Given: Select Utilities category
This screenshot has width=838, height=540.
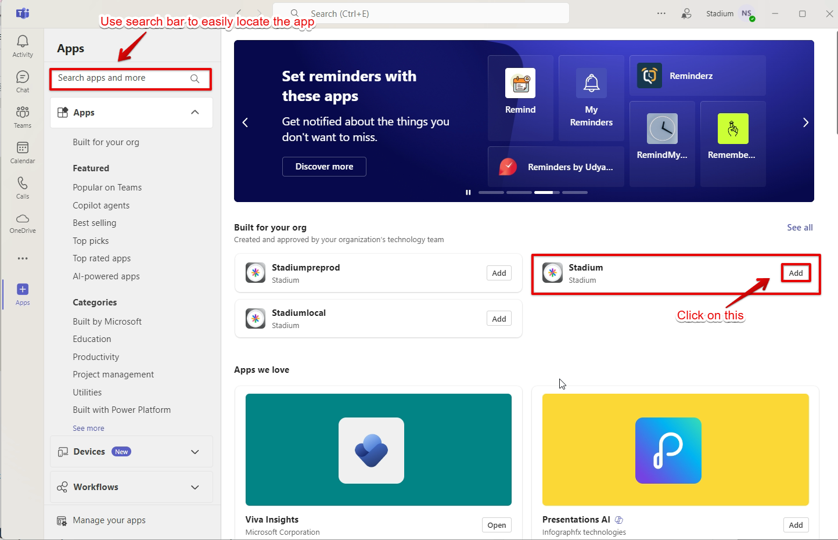Looking at the screenshot, I should point(87,393).
